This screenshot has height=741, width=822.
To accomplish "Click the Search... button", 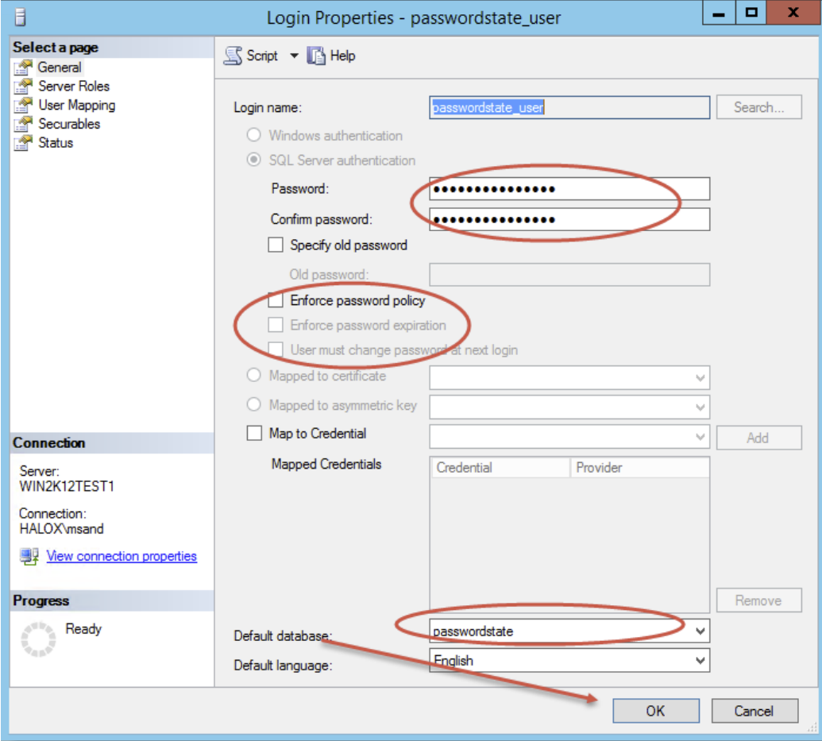I will 758,107.
